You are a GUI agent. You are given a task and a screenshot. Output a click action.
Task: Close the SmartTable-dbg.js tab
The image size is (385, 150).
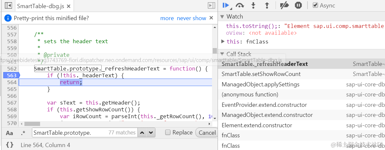point(68,6)
